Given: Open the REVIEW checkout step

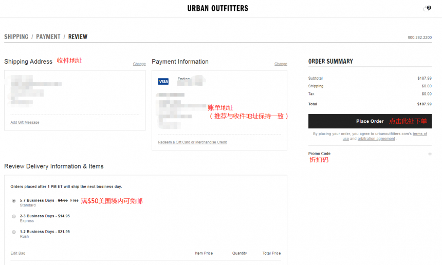Looking at the screenshot, I should (78, 36).
